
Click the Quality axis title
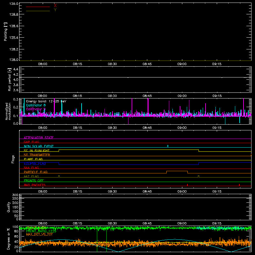pos(9,207)
